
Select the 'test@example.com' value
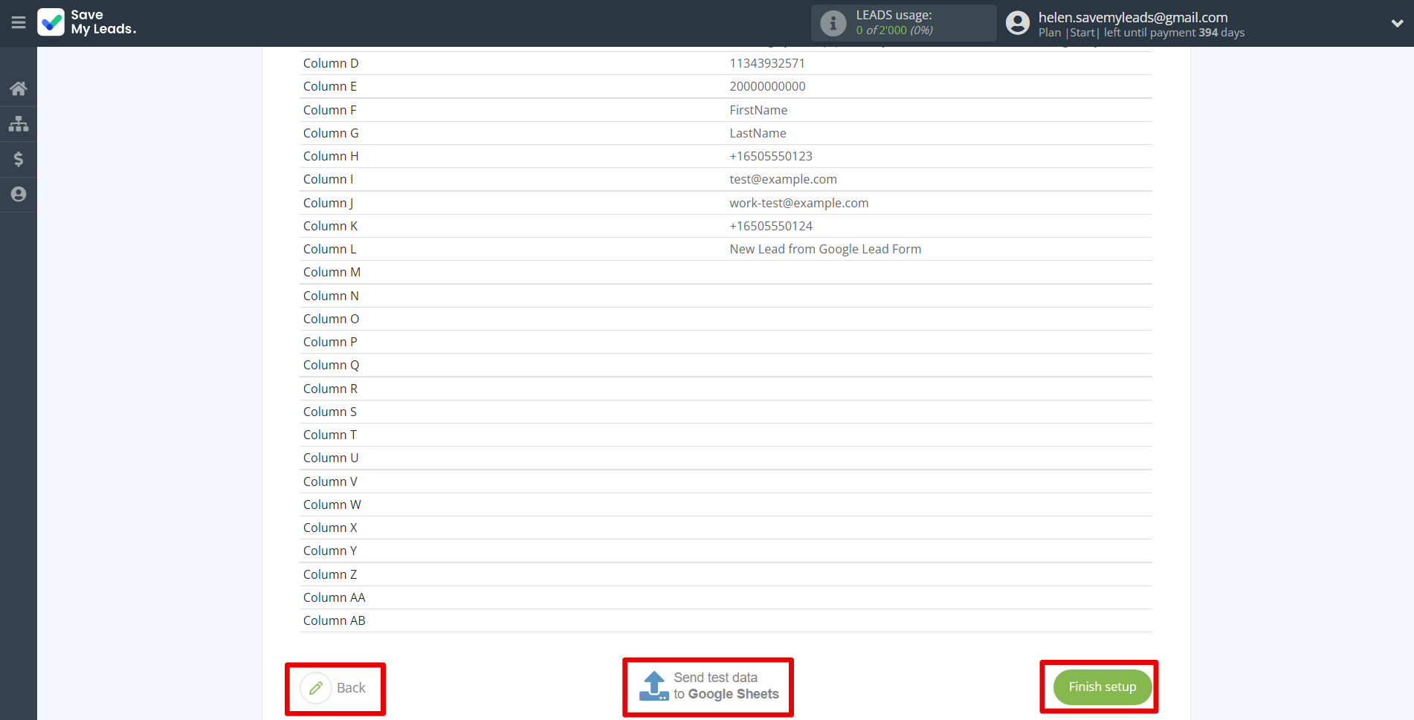coord(783,179)
